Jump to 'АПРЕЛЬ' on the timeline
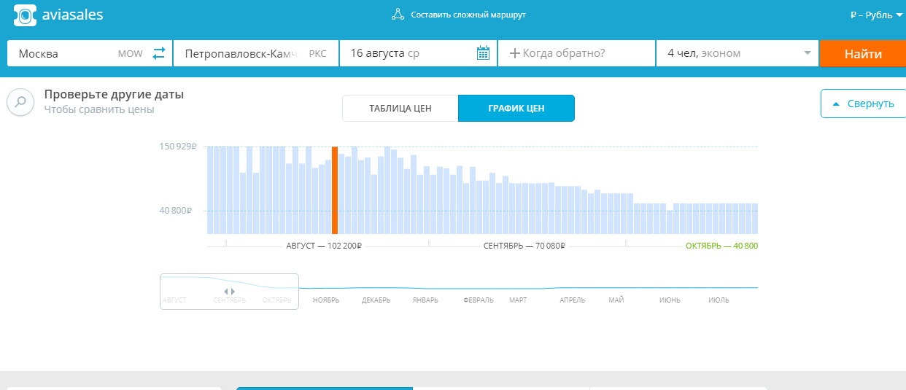The width and height of the screenshot is (906, 390). (573, 300)
